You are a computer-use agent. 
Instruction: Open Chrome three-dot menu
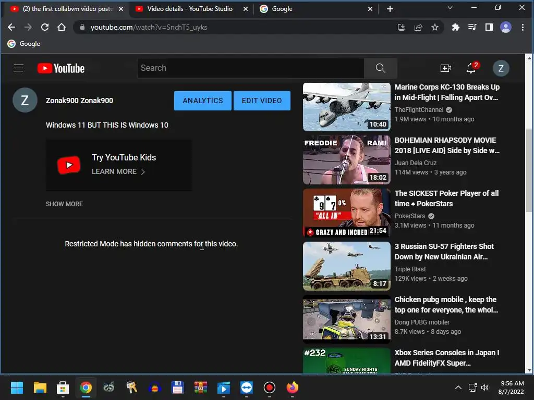[523, 27]
